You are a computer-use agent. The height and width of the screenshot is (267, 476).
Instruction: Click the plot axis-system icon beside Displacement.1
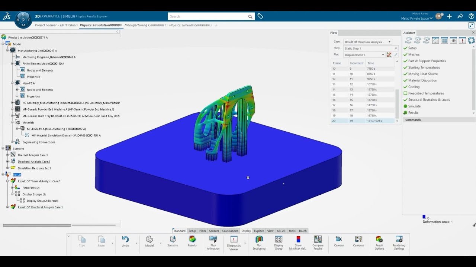[x=389, y=55]
